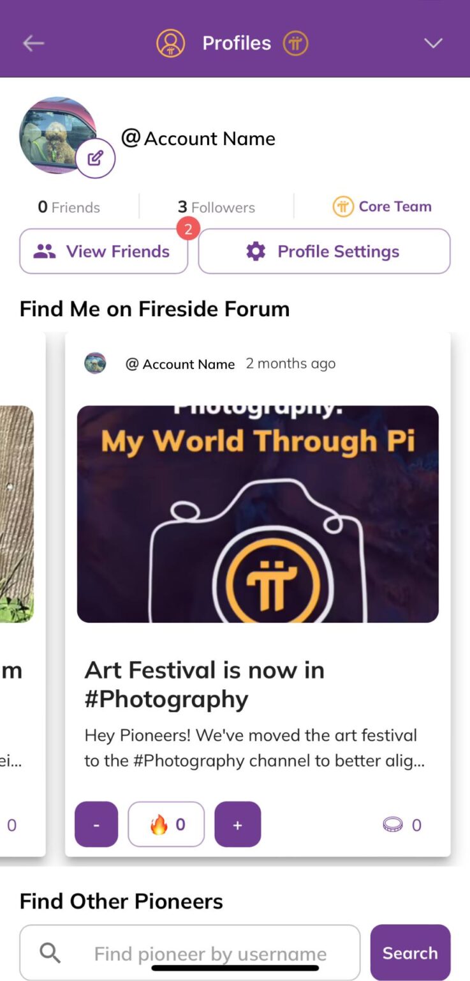
Task: Open the View Friends button
Action: 103,251
